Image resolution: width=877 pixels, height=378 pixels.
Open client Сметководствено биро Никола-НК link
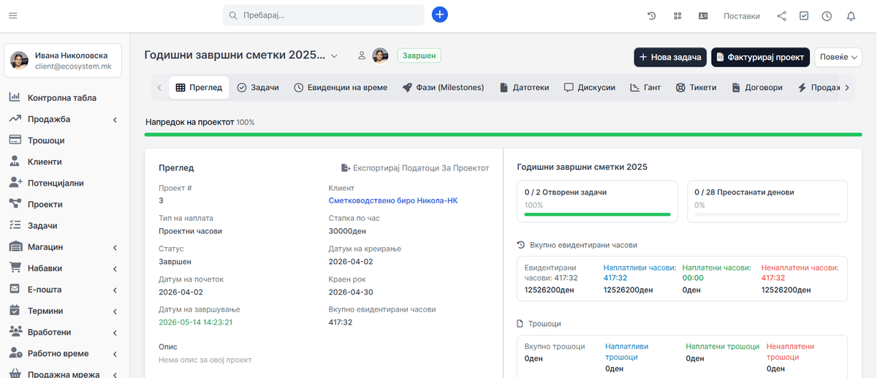tap(393, 200)
